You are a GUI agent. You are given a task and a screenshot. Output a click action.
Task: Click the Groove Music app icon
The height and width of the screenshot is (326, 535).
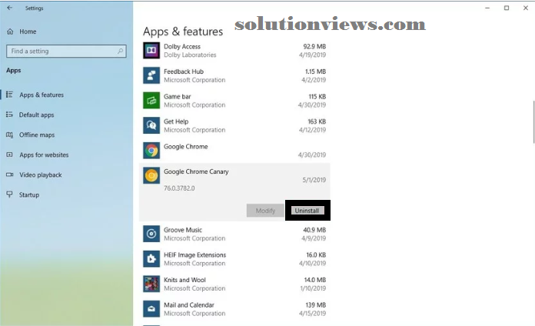tap(151, 234)
